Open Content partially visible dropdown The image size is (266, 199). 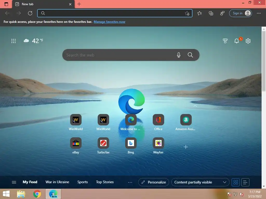(x=200, y=182)
